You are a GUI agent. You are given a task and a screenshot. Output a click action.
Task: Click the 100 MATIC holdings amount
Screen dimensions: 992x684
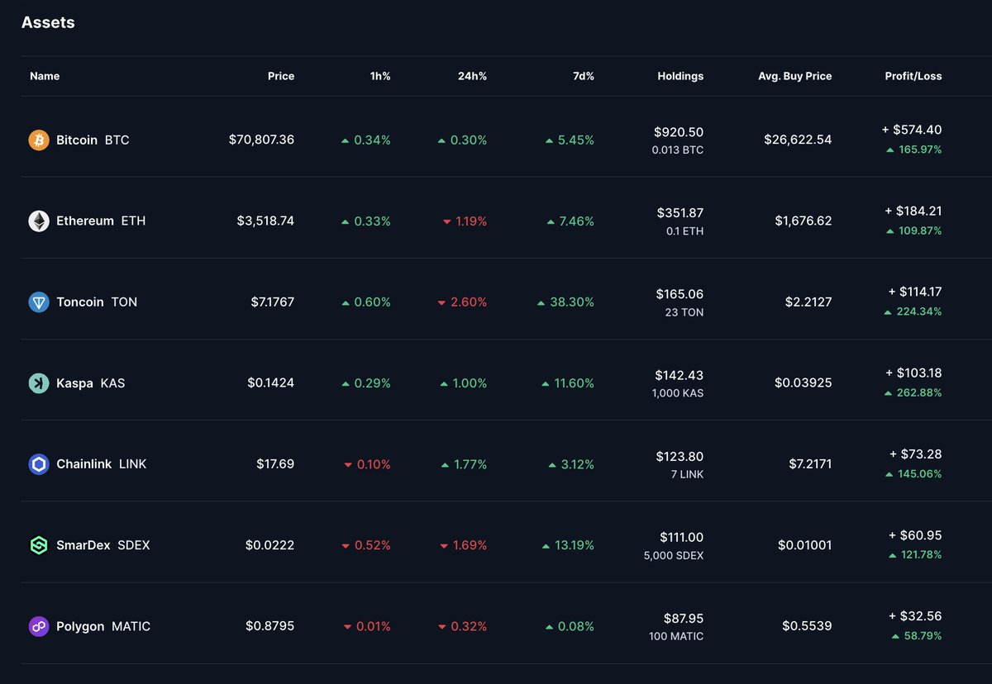pos(677,636)
